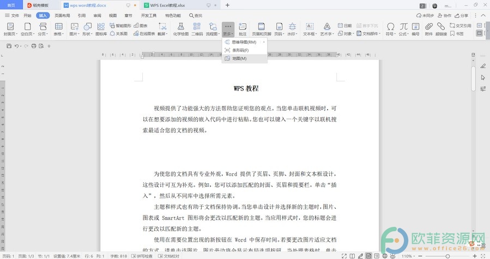Toggle 文档校对 in the status bar
Viewport: 490px width, 259px height.
pos(169,256)
